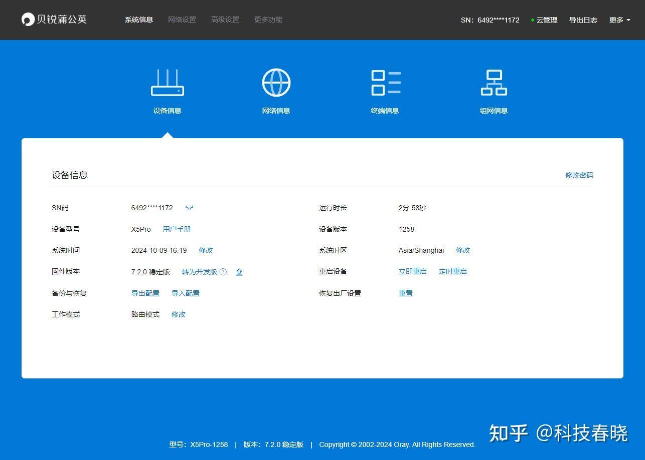Click footer text 型号：X5Pro-1258

[199, 444]
